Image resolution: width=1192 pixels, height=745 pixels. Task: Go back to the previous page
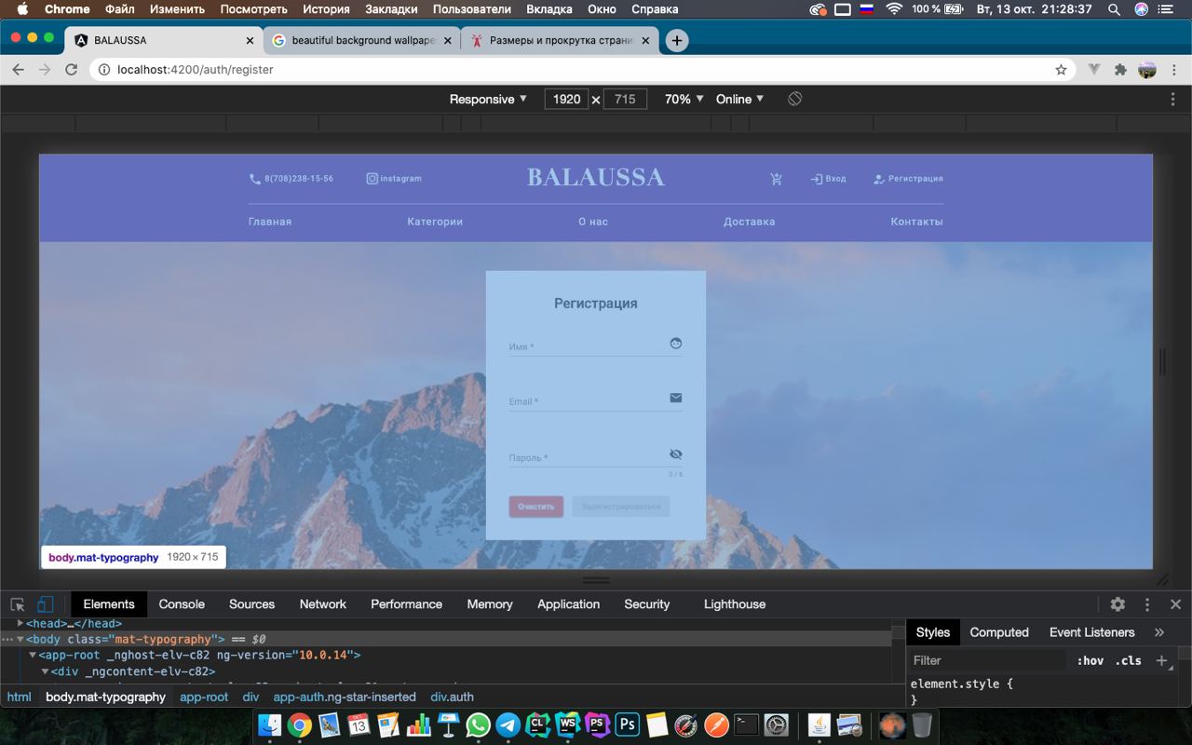click(18, 70)
